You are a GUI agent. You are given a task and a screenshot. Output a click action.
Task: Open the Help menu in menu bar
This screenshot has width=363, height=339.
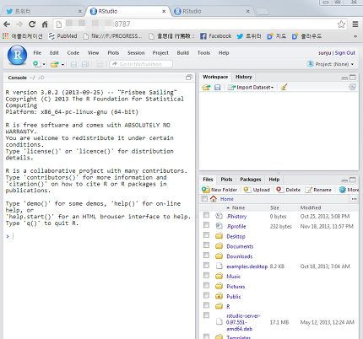click(x=224, y=53)
